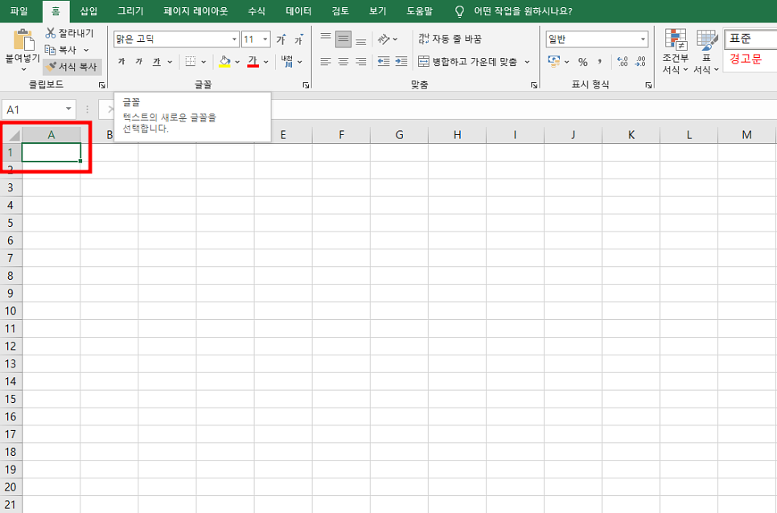Apply the Warning Text (경고문) cell style
Screen dimensions: 777x513
pyautogui.click(x=750, y=60)
